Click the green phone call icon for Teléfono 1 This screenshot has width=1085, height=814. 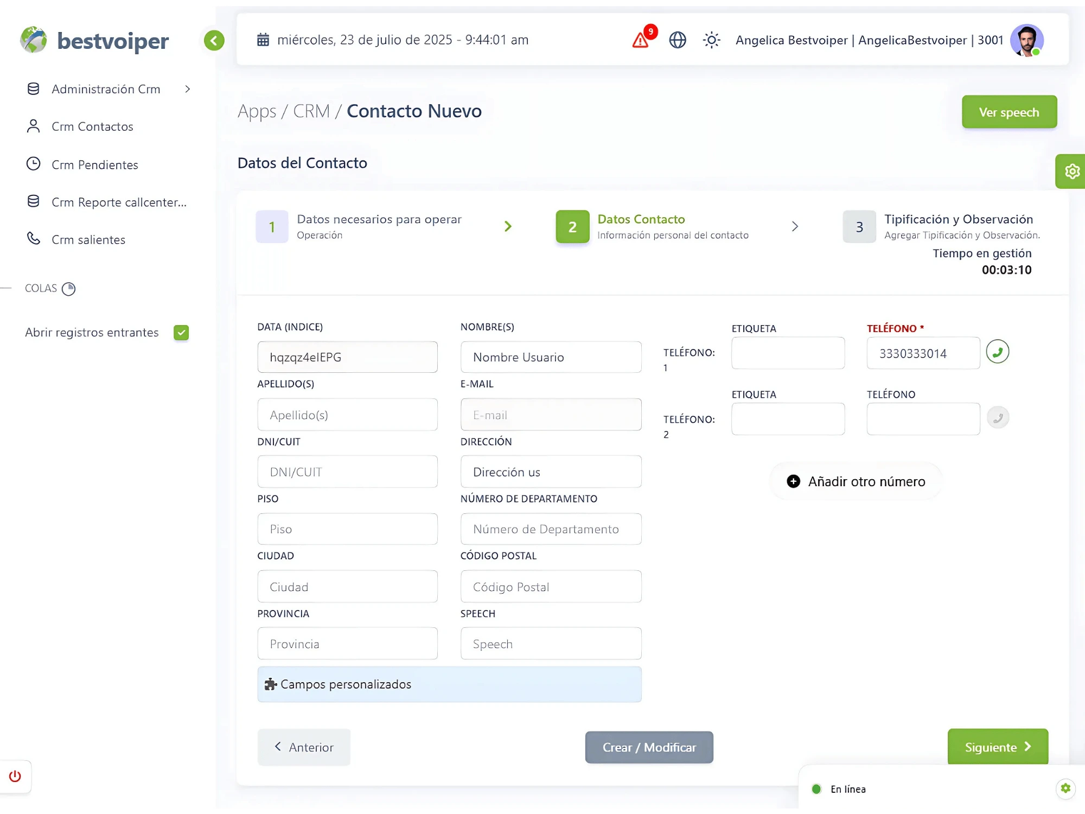click(x=997, y=352)
